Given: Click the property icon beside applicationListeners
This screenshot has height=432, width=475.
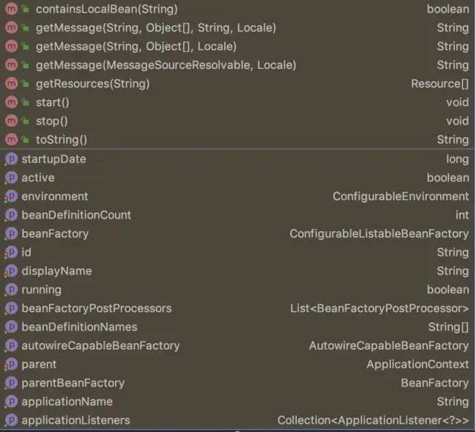Looking at the screenshot, I should coord(11,420).
